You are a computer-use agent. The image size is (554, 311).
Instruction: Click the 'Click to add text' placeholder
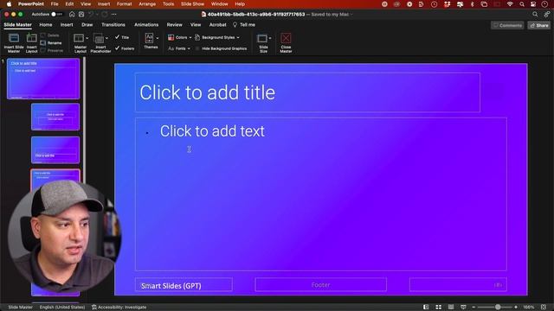click(321, 194)
